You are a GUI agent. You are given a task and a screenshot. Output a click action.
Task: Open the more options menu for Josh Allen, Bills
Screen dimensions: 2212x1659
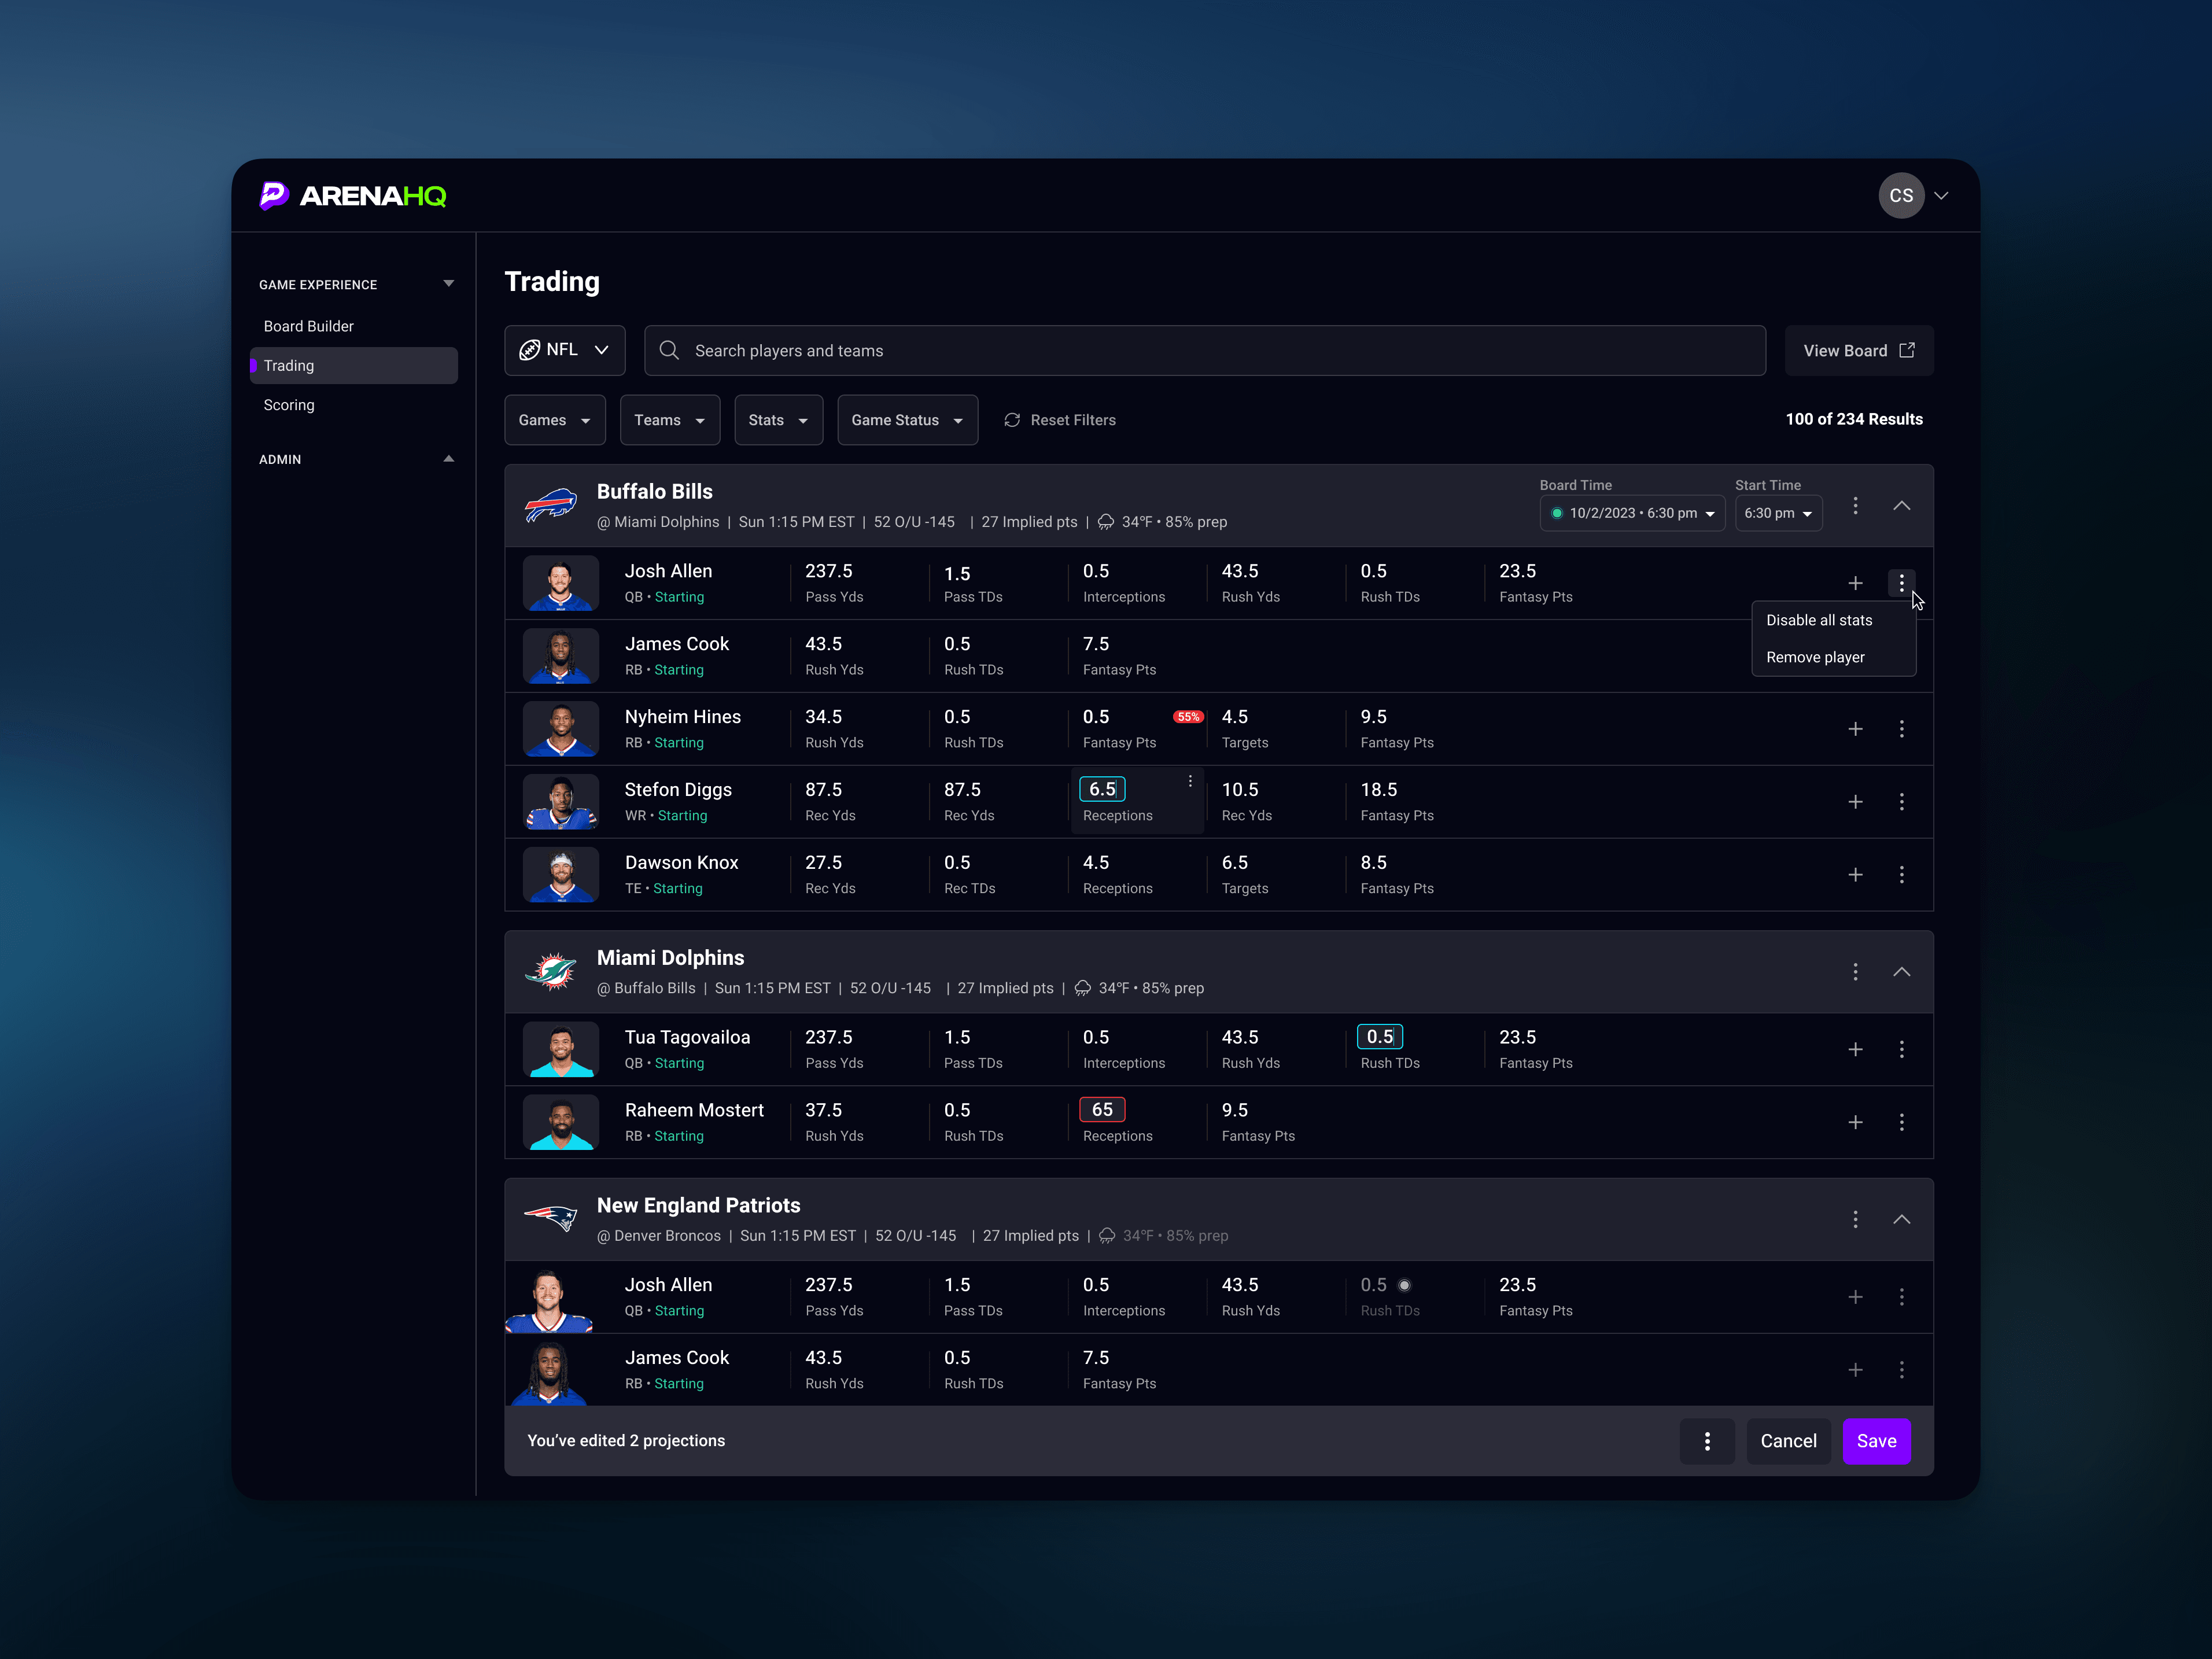pyautogui.click(x=1901, y=583)
